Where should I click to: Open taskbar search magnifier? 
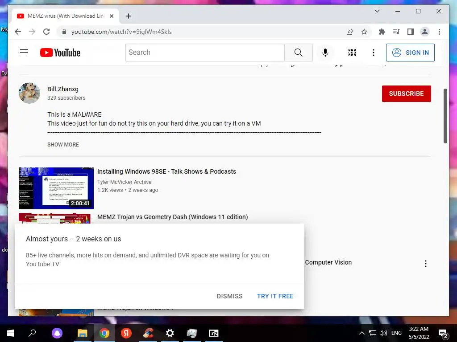[x=32, y=333]
